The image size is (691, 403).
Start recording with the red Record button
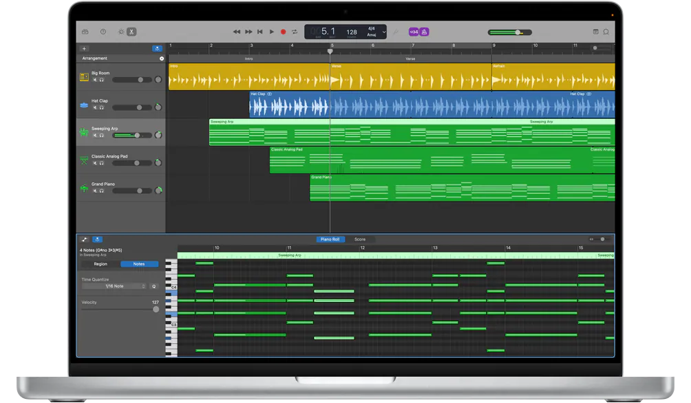point(284,32)
